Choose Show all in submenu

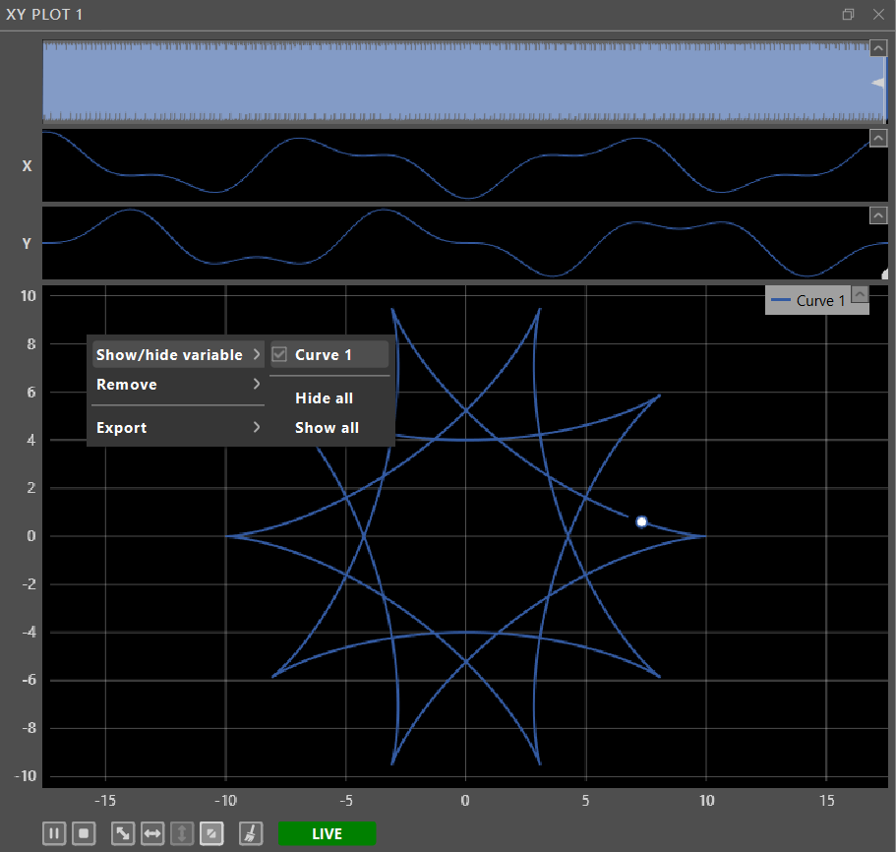click(x=327, y=428)
